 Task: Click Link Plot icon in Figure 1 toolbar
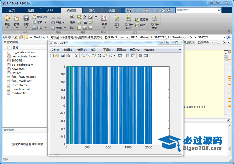coord(120,56)
